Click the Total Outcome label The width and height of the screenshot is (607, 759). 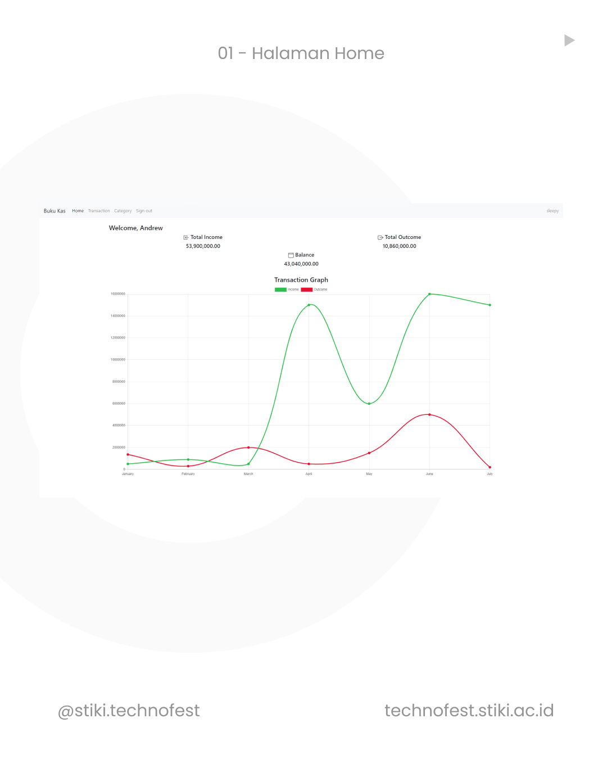(x=403, y=237)
